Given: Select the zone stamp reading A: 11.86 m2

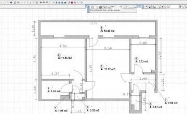Looking at the screenshot, I should click(65, 58).
